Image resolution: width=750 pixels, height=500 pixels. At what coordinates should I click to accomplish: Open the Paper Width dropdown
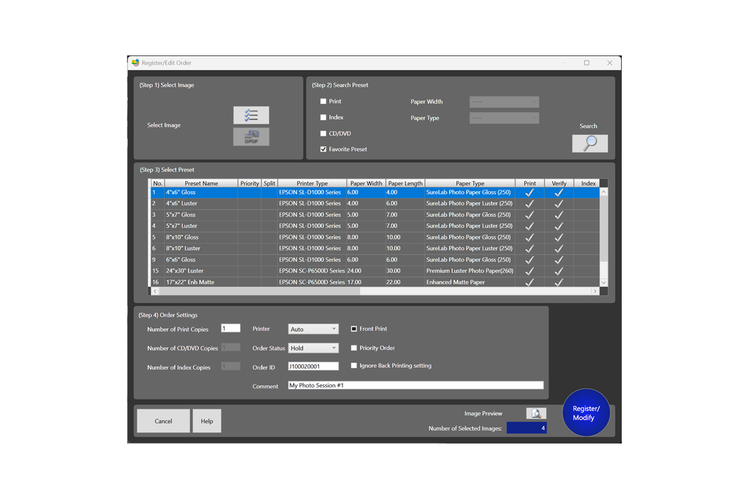[504, 102]
